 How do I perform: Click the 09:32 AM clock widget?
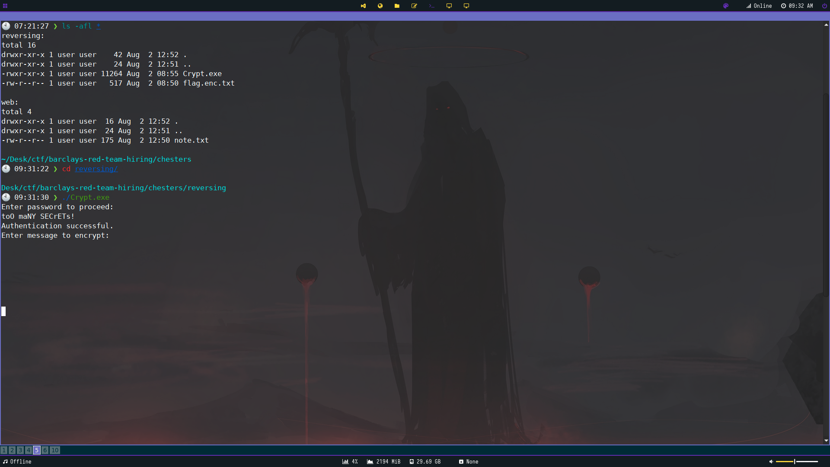(x=797, y=6)
